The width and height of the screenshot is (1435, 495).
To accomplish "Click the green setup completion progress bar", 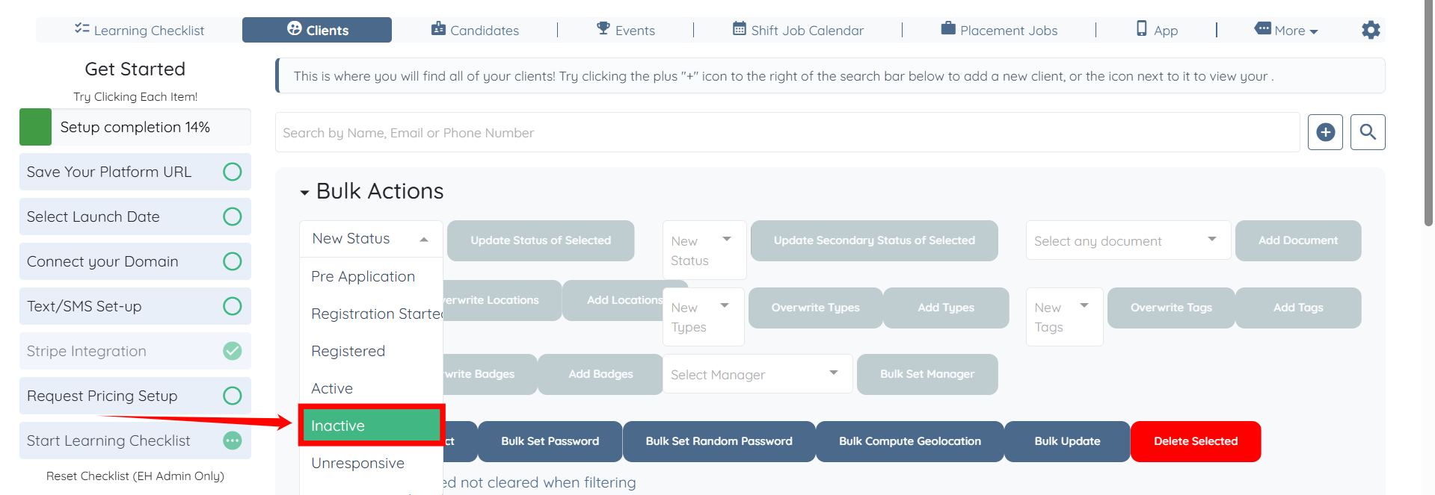I will pos(35,127).
